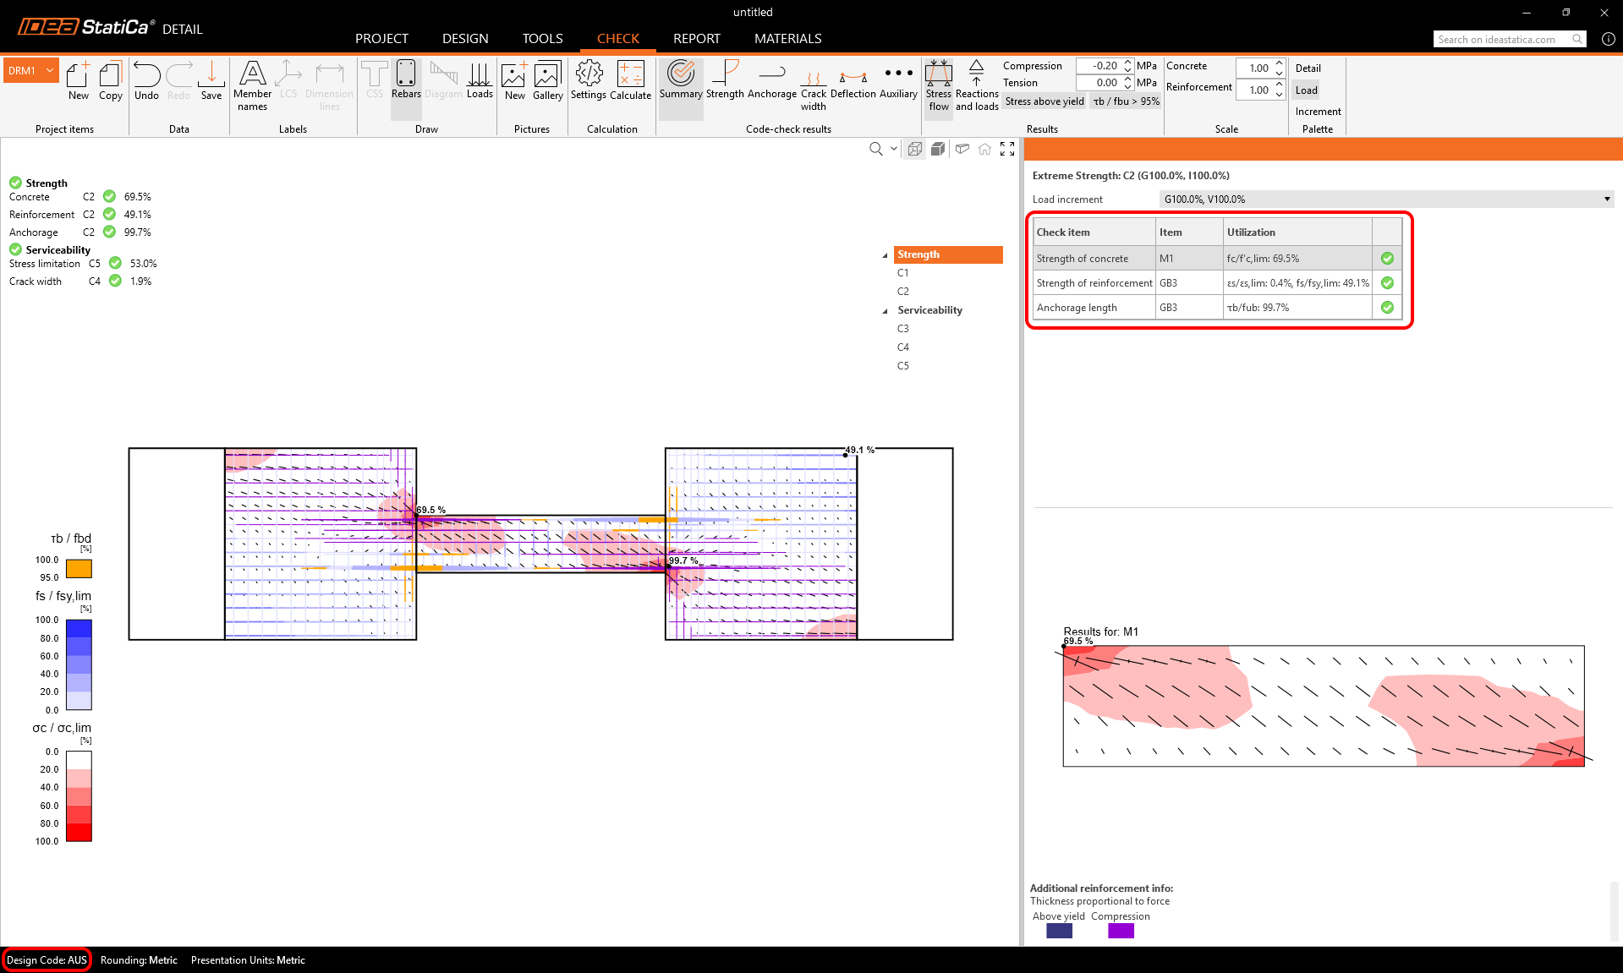The width and height of the screenshot is (1623, 973).
Task: Open the Load increment dropdown
Action: point(1385,200)
